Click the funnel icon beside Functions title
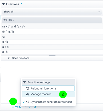Viewport: 103px width, 111px height. click(x=3, y=4)
